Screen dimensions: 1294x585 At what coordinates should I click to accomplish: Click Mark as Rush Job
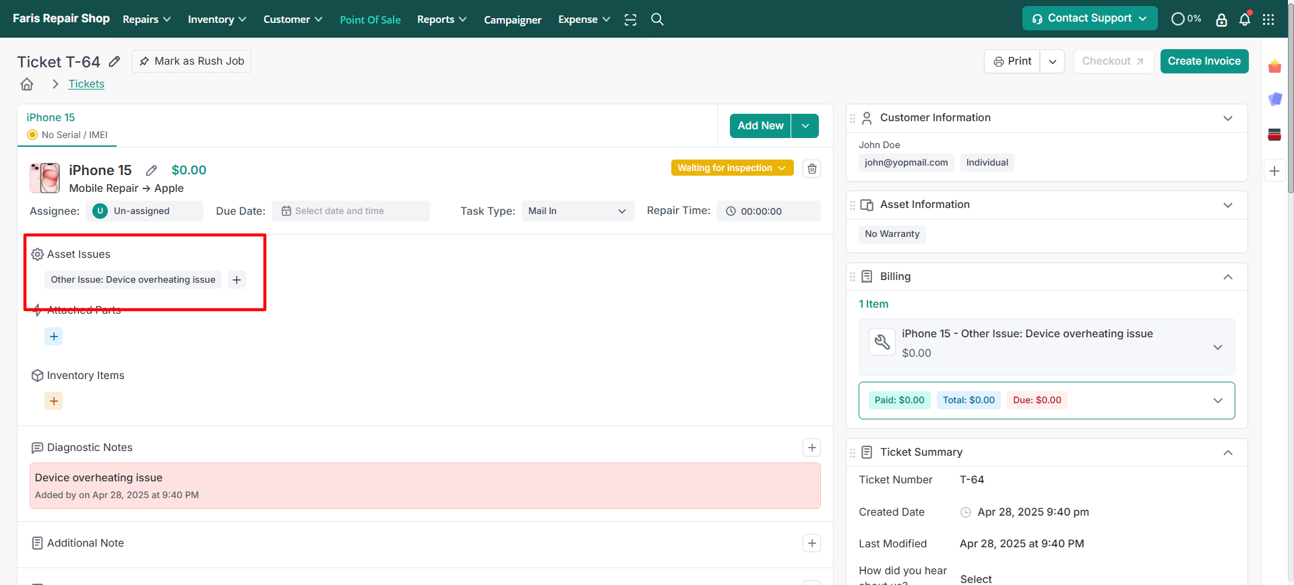point(191,61)
